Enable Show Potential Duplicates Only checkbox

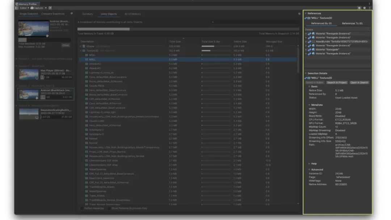click(x=108, y=208)
